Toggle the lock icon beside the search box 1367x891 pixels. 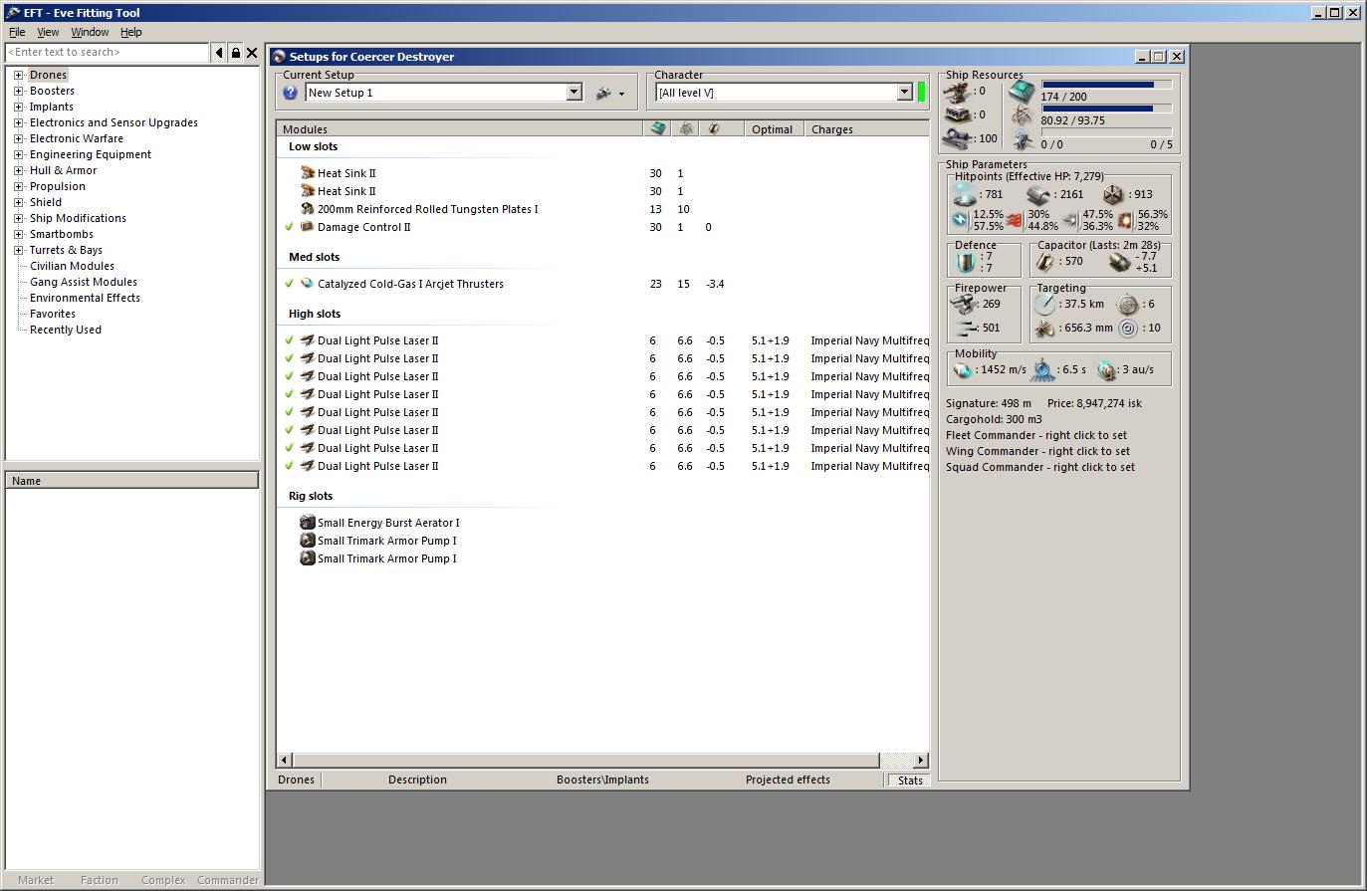point(236,53)
